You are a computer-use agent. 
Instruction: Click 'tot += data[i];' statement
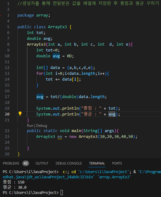[63, 79]
